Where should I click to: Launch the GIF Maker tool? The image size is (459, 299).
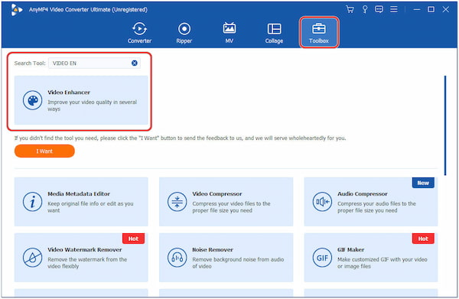(371, 258)
